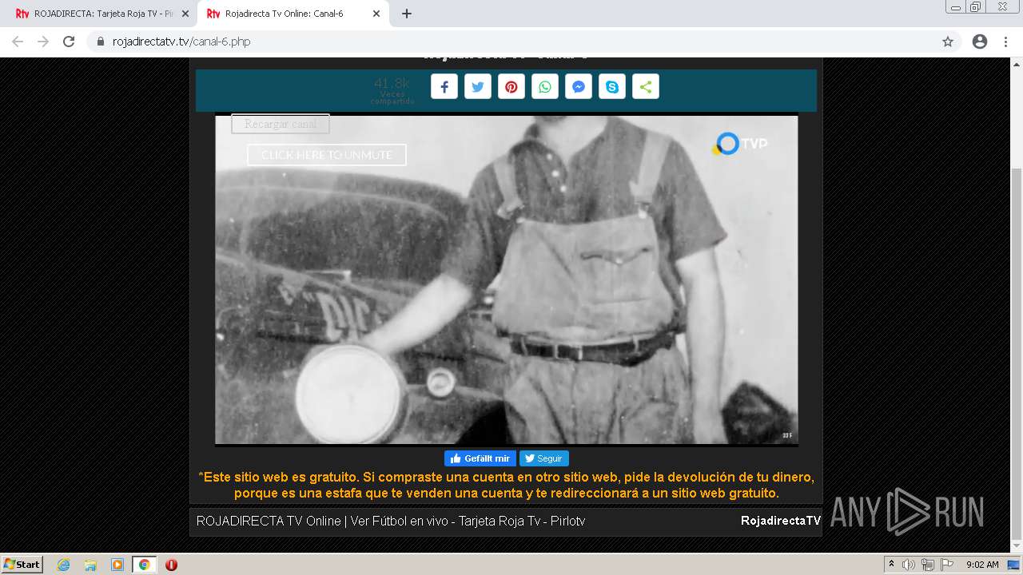Share the page via Skype
1023x575 pixels.
612,87
